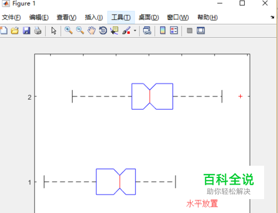Click the dock figure arrow at menu bar end
The width and height of the screenshot is (278, 213).
(x=272, y=17)
